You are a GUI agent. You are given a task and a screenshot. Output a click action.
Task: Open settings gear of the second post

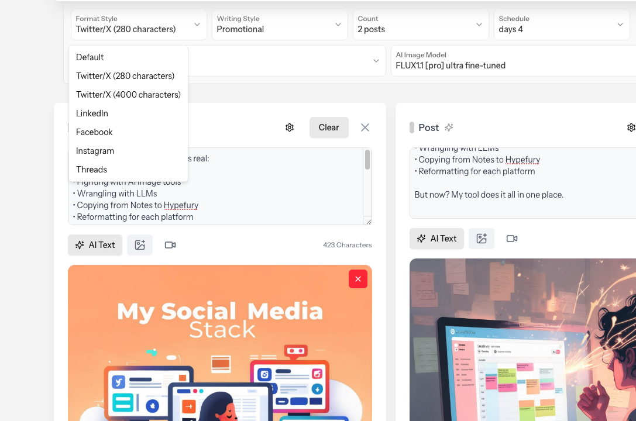click(631, 127)
